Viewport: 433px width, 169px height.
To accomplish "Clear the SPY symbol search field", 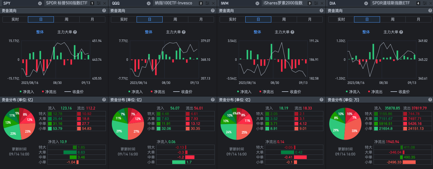I will click(x=40, y=3).
